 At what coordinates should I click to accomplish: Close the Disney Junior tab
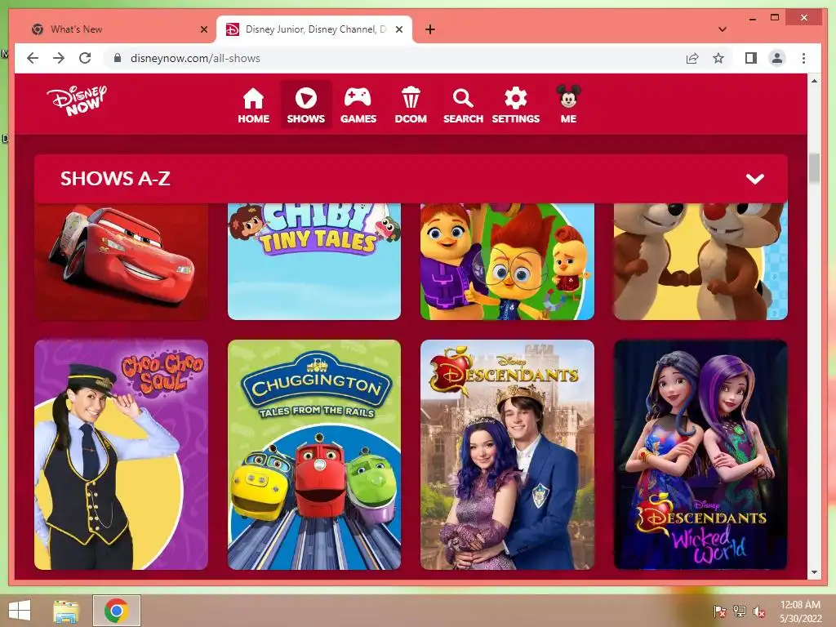[398, 29]
